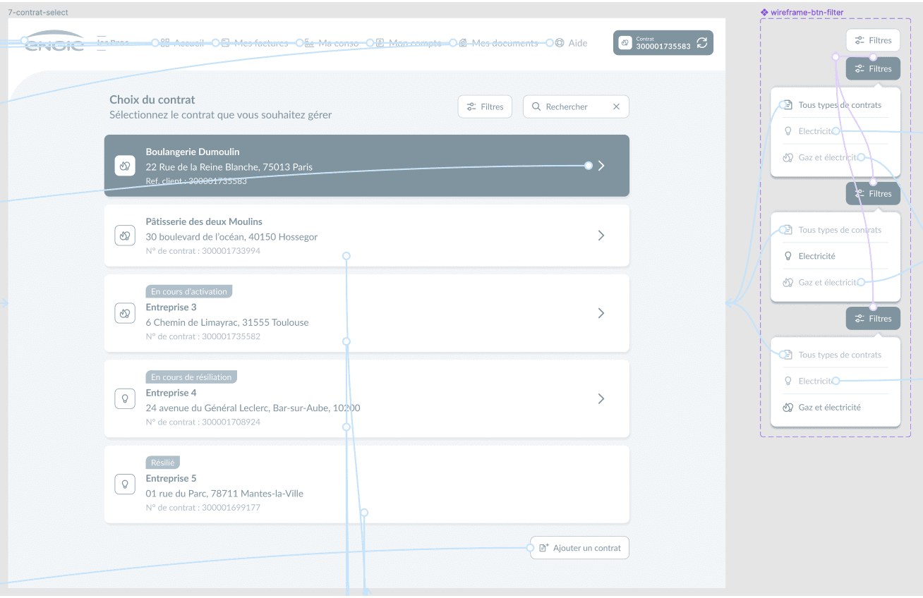Click Boulangerie Dumoulin contract type icon

click(125, 166)
